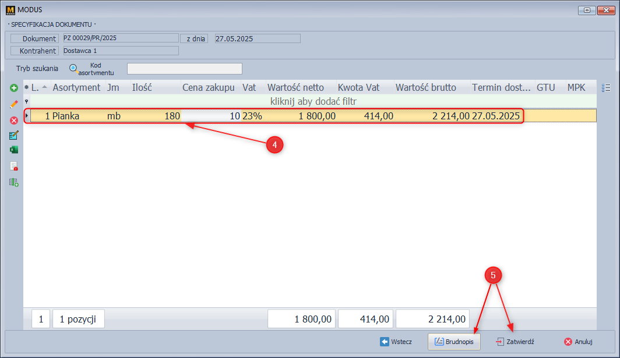Click the footer count box showing 1
The width and height of the screenshot is (620, 358).
(41, 319)
